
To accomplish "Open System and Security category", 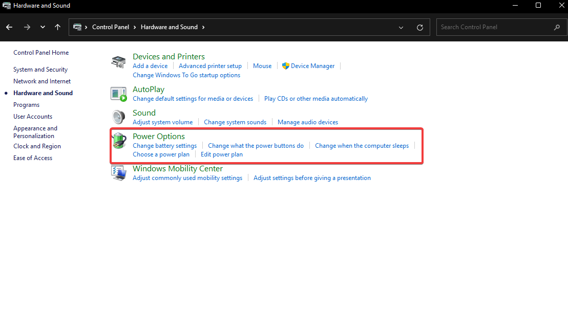I will (x=40, y=70).
